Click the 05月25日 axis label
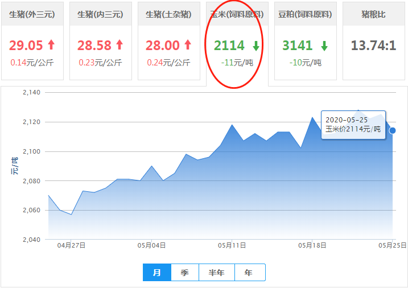Viewport: 408px width, 288px height. pyautogui.click(x=393, y=245)
